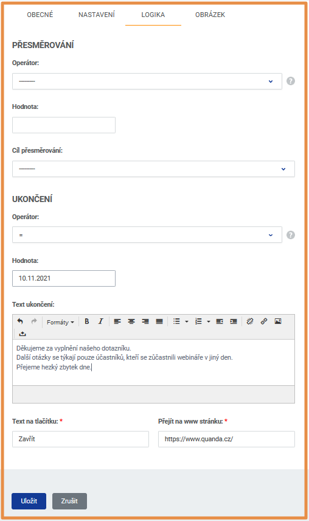The height and width of the screenshot is (521, 309).
Task: Insert a link using the chain icon
Action: 264,321
